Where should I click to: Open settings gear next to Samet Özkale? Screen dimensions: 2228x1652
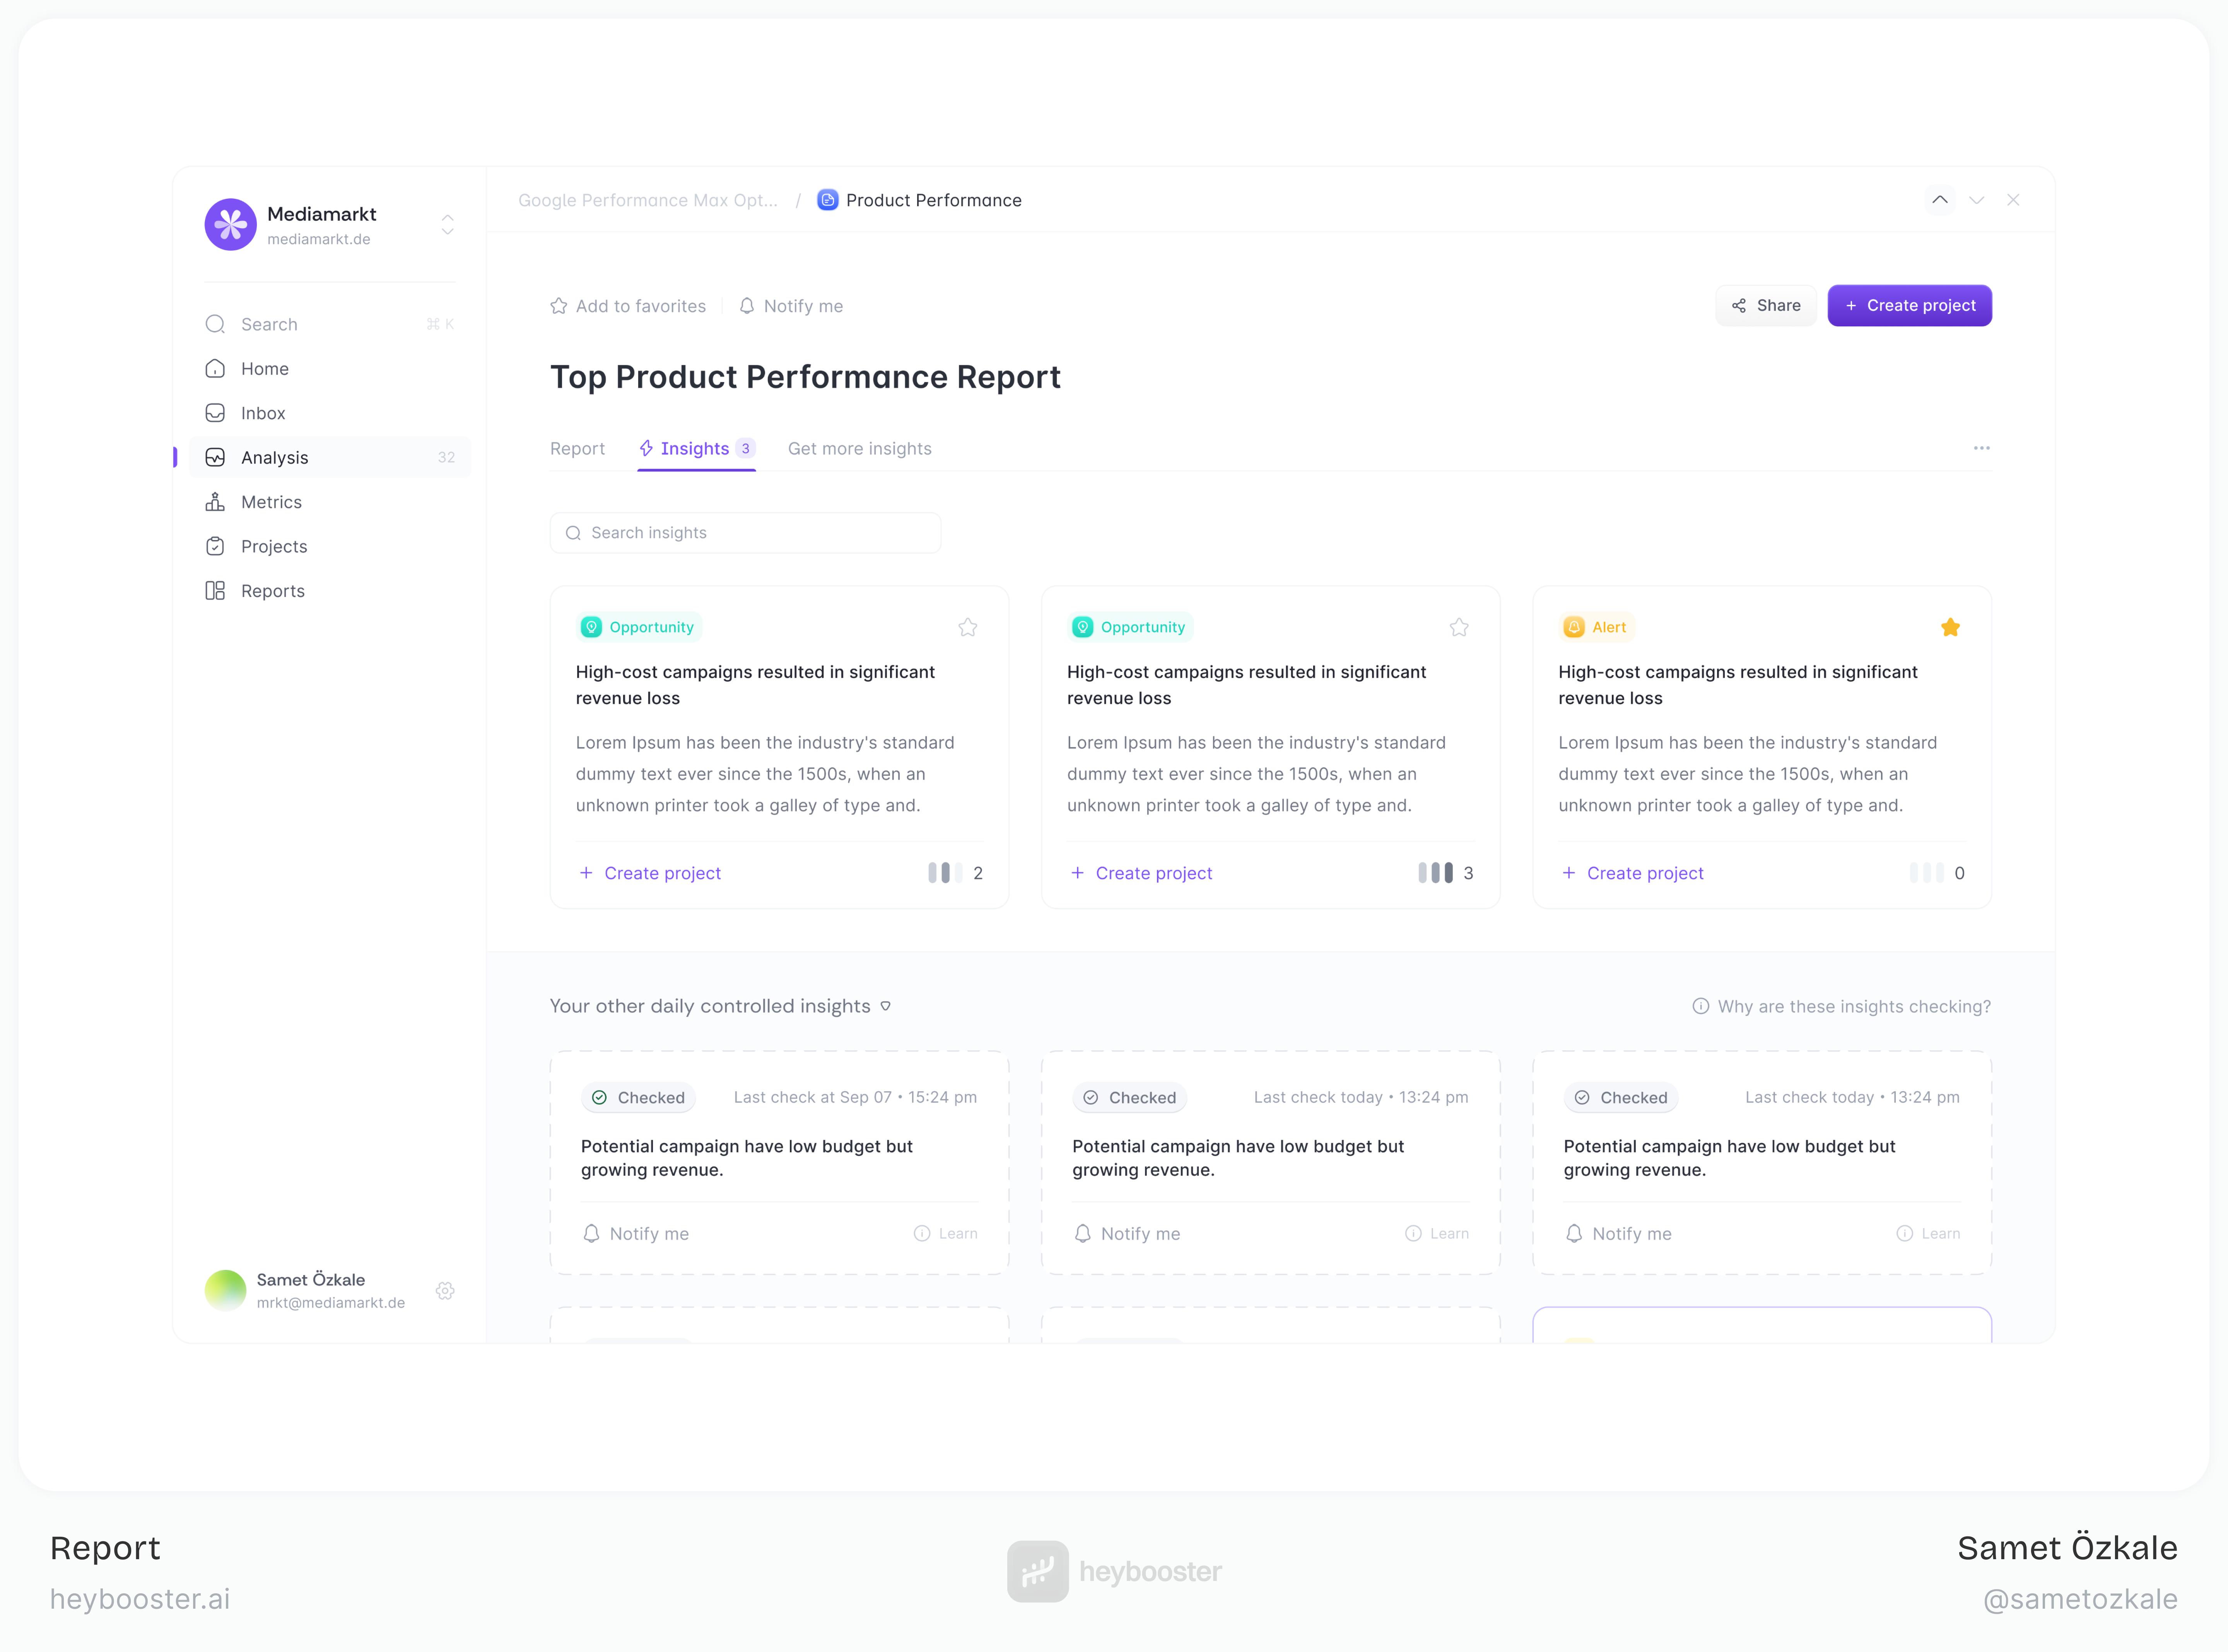445,1290
